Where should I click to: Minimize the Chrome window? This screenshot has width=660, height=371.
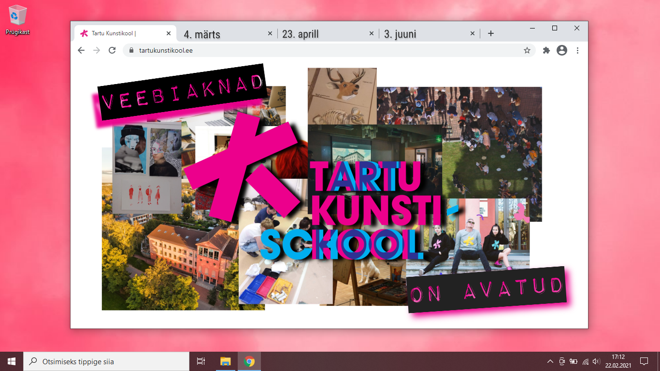pos(532,28)
